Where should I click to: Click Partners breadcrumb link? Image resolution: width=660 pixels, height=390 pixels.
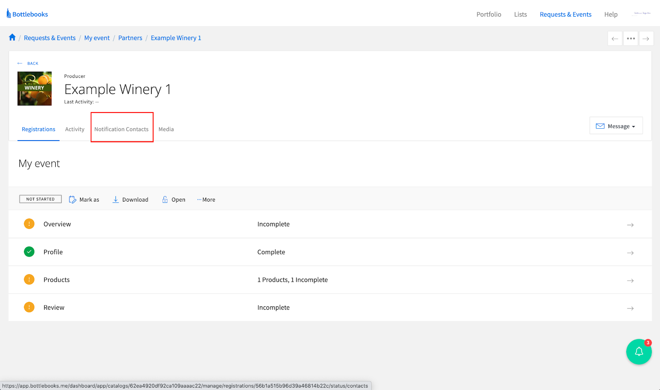[x=130, y=38]
